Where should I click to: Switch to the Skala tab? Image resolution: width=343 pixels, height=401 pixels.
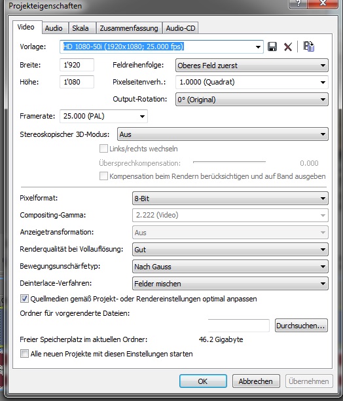click(x=81, y=28)
